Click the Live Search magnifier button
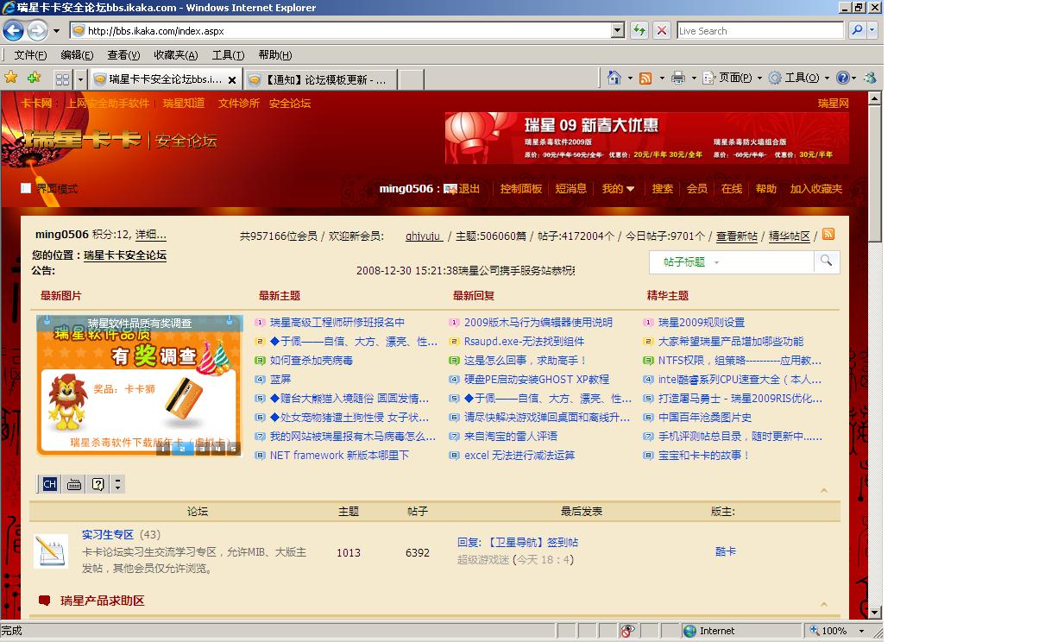Image resolution: width=1045 pixels, height=642 pixels. click(x=857, y=30)
